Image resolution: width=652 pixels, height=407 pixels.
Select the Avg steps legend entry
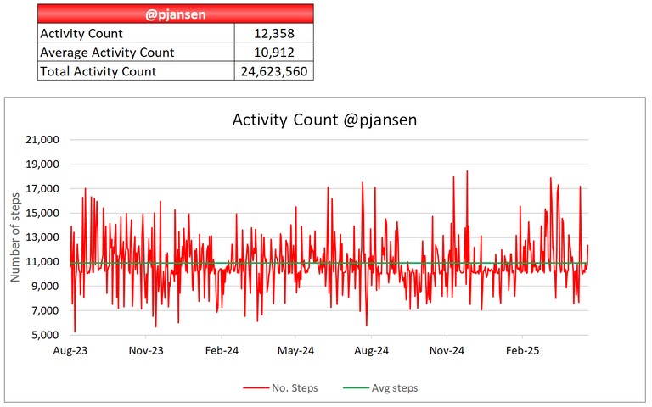[x=380, y=387]
